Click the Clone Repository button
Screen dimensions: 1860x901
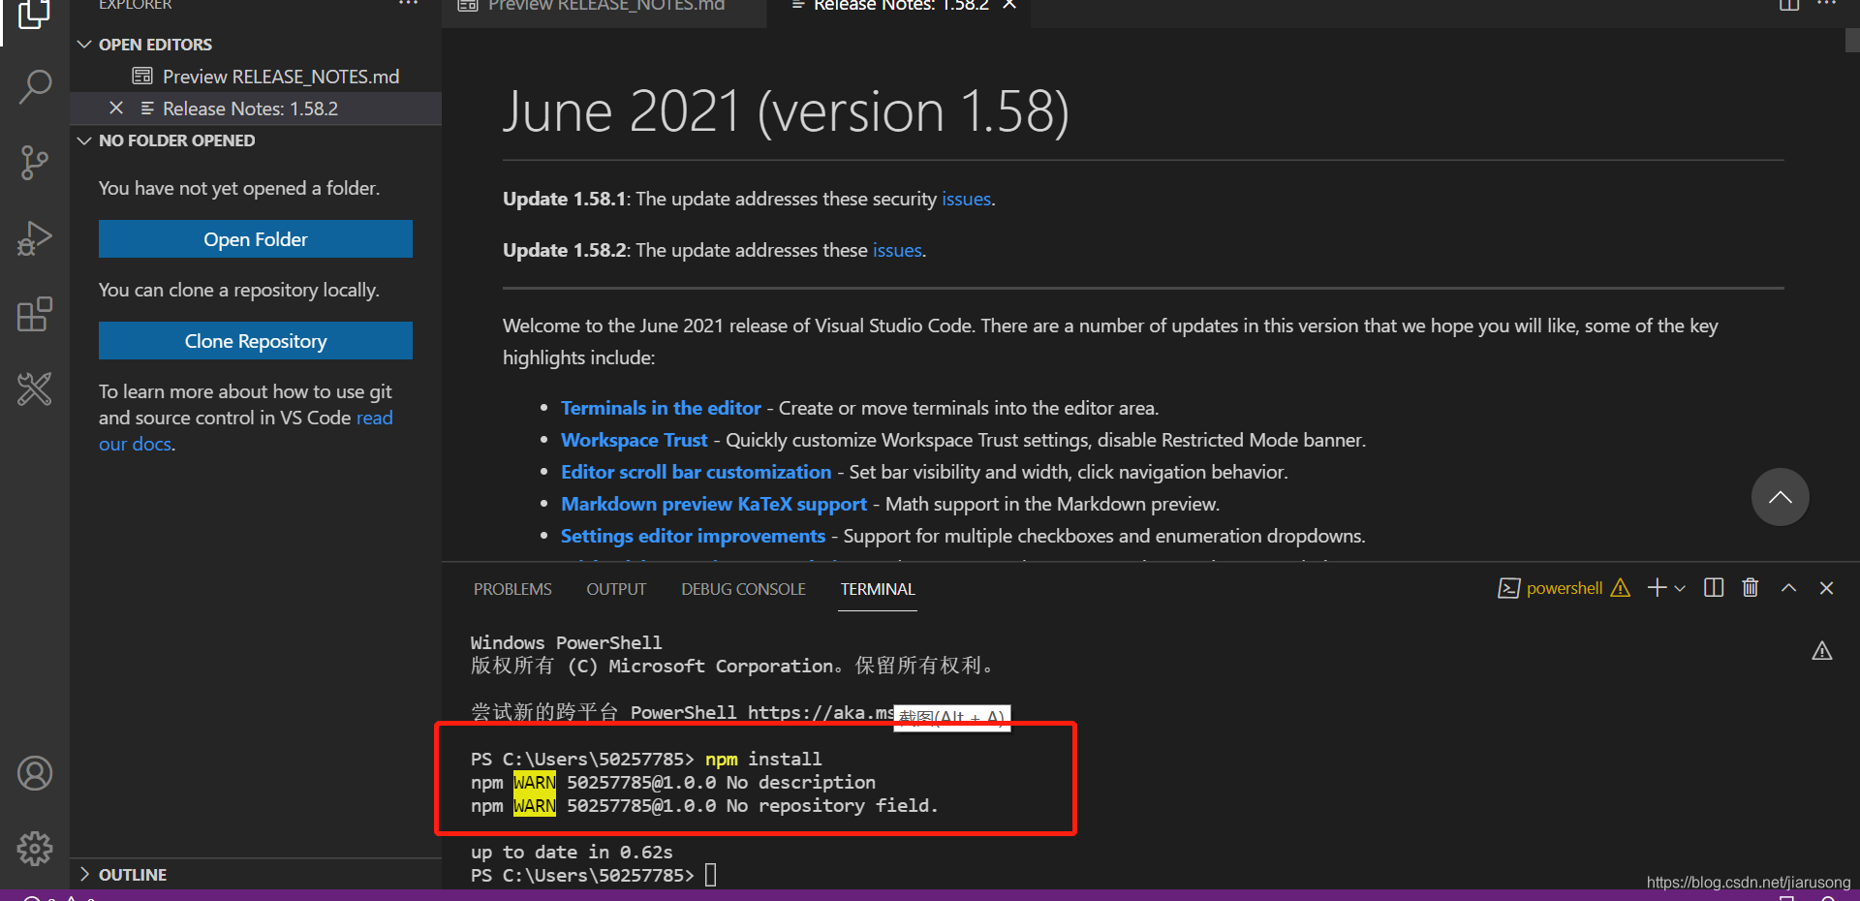[x=256, y=341]
